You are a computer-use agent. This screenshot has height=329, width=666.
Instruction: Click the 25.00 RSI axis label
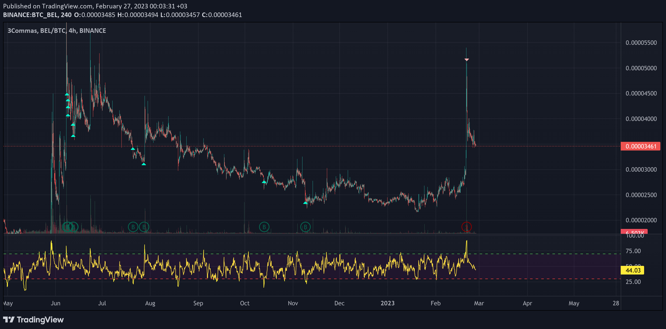pyautogui.click(x=633, y=282)
